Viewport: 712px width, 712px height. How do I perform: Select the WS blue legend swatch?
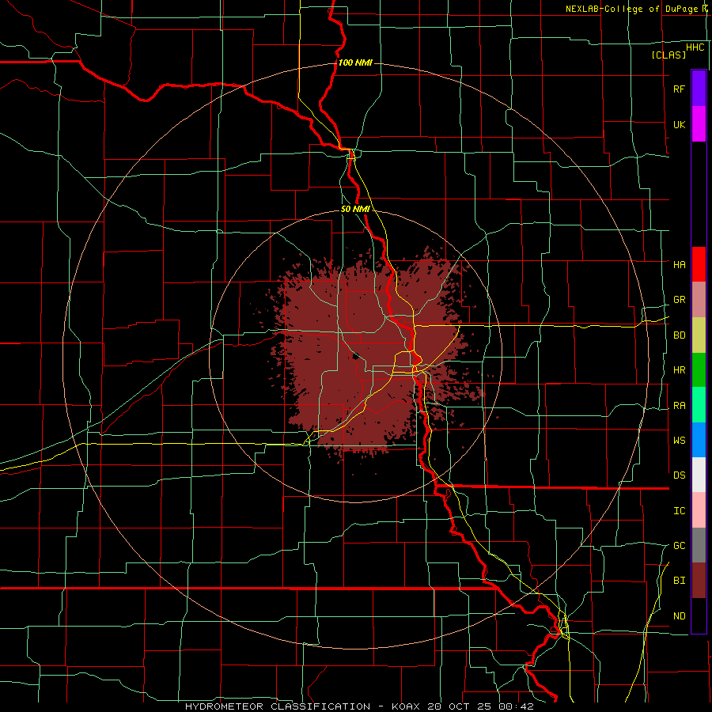pyautogui.click(x=699, y=440)
